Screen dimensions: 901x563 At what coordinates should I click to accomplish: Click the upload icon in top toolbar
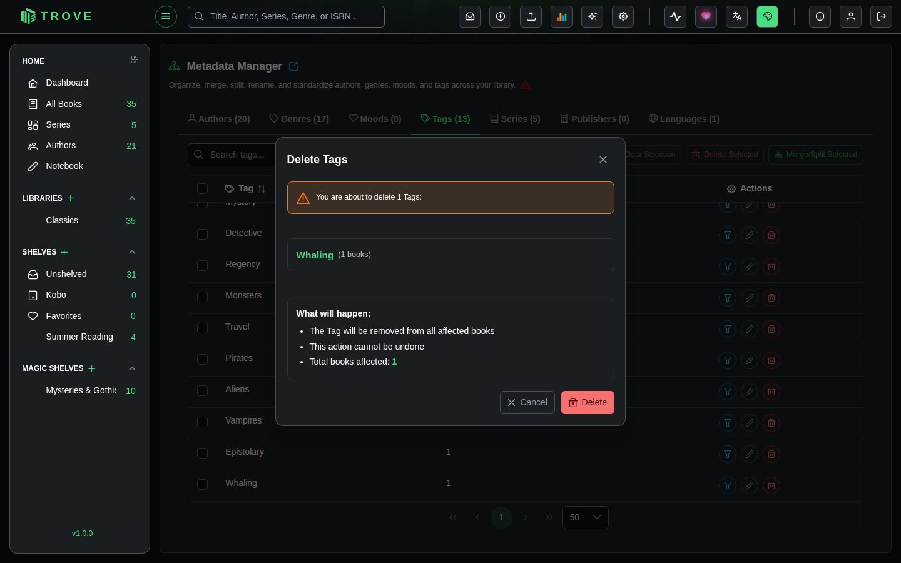[531, 16]
